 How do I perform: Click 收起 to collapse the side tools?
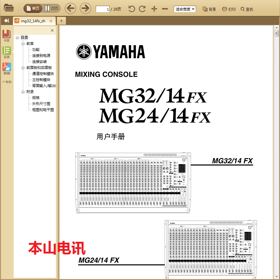(x=7, y=82)
